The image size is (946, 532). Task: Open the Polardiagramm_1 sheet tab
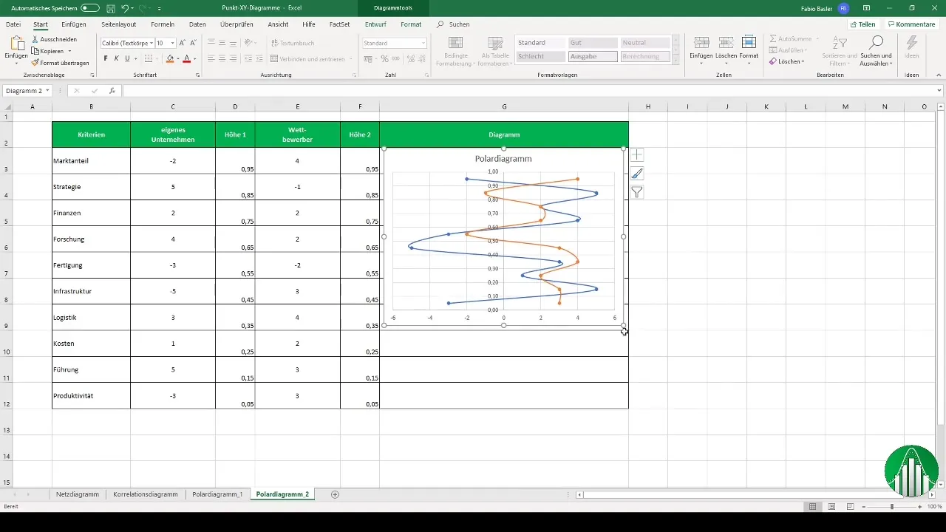pyautogui.click(x=217, y=494)
